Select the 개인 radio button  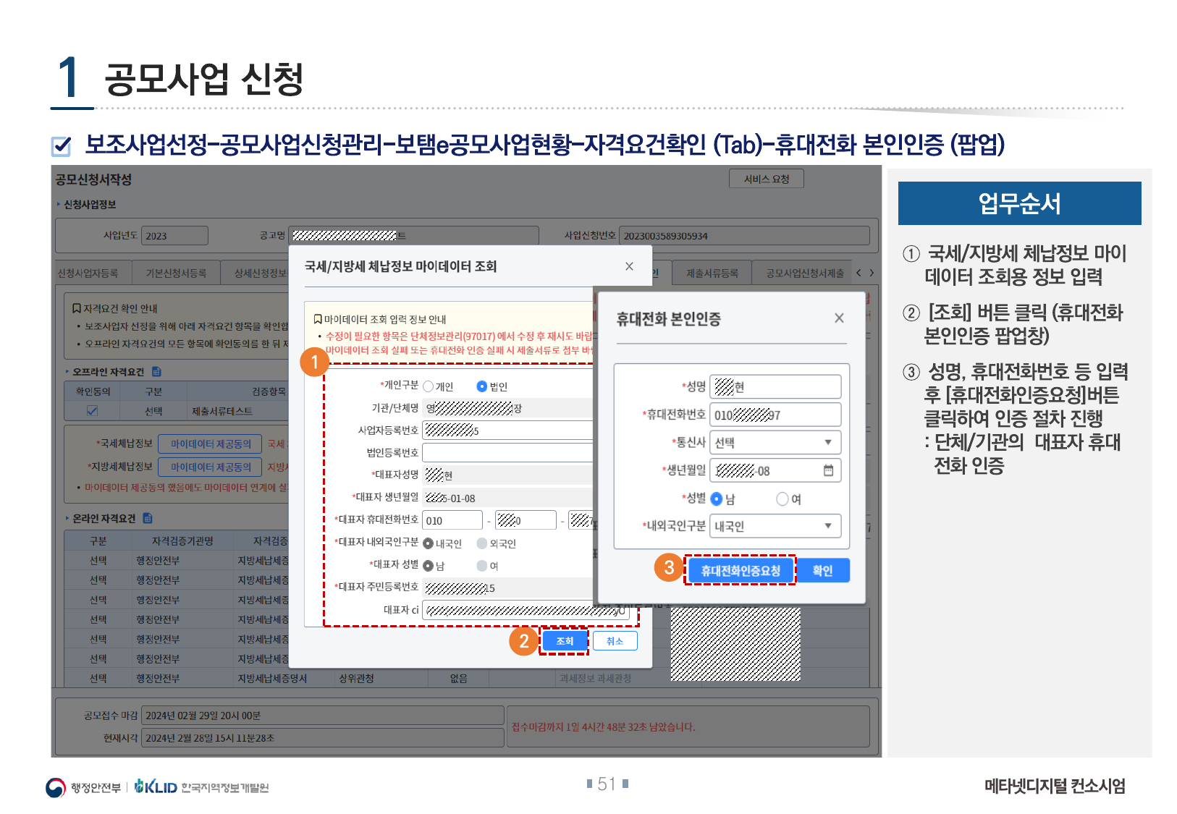[429, 386]
